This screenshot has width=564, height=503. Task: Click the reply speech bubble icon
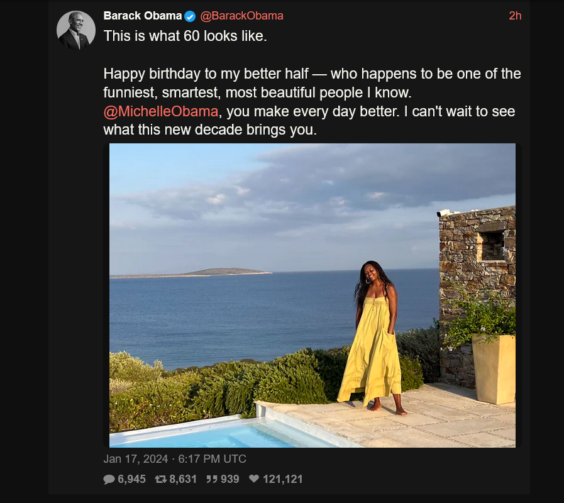pos(109,479)
